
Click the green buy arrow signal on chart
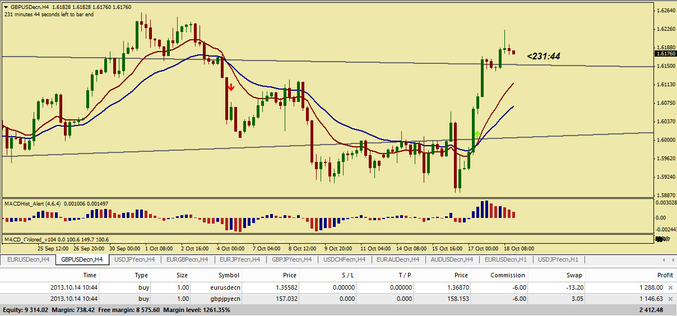(x=477, y=134)
